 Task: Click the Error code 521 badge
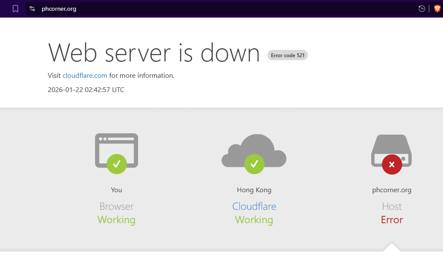[x=288, y=55]
